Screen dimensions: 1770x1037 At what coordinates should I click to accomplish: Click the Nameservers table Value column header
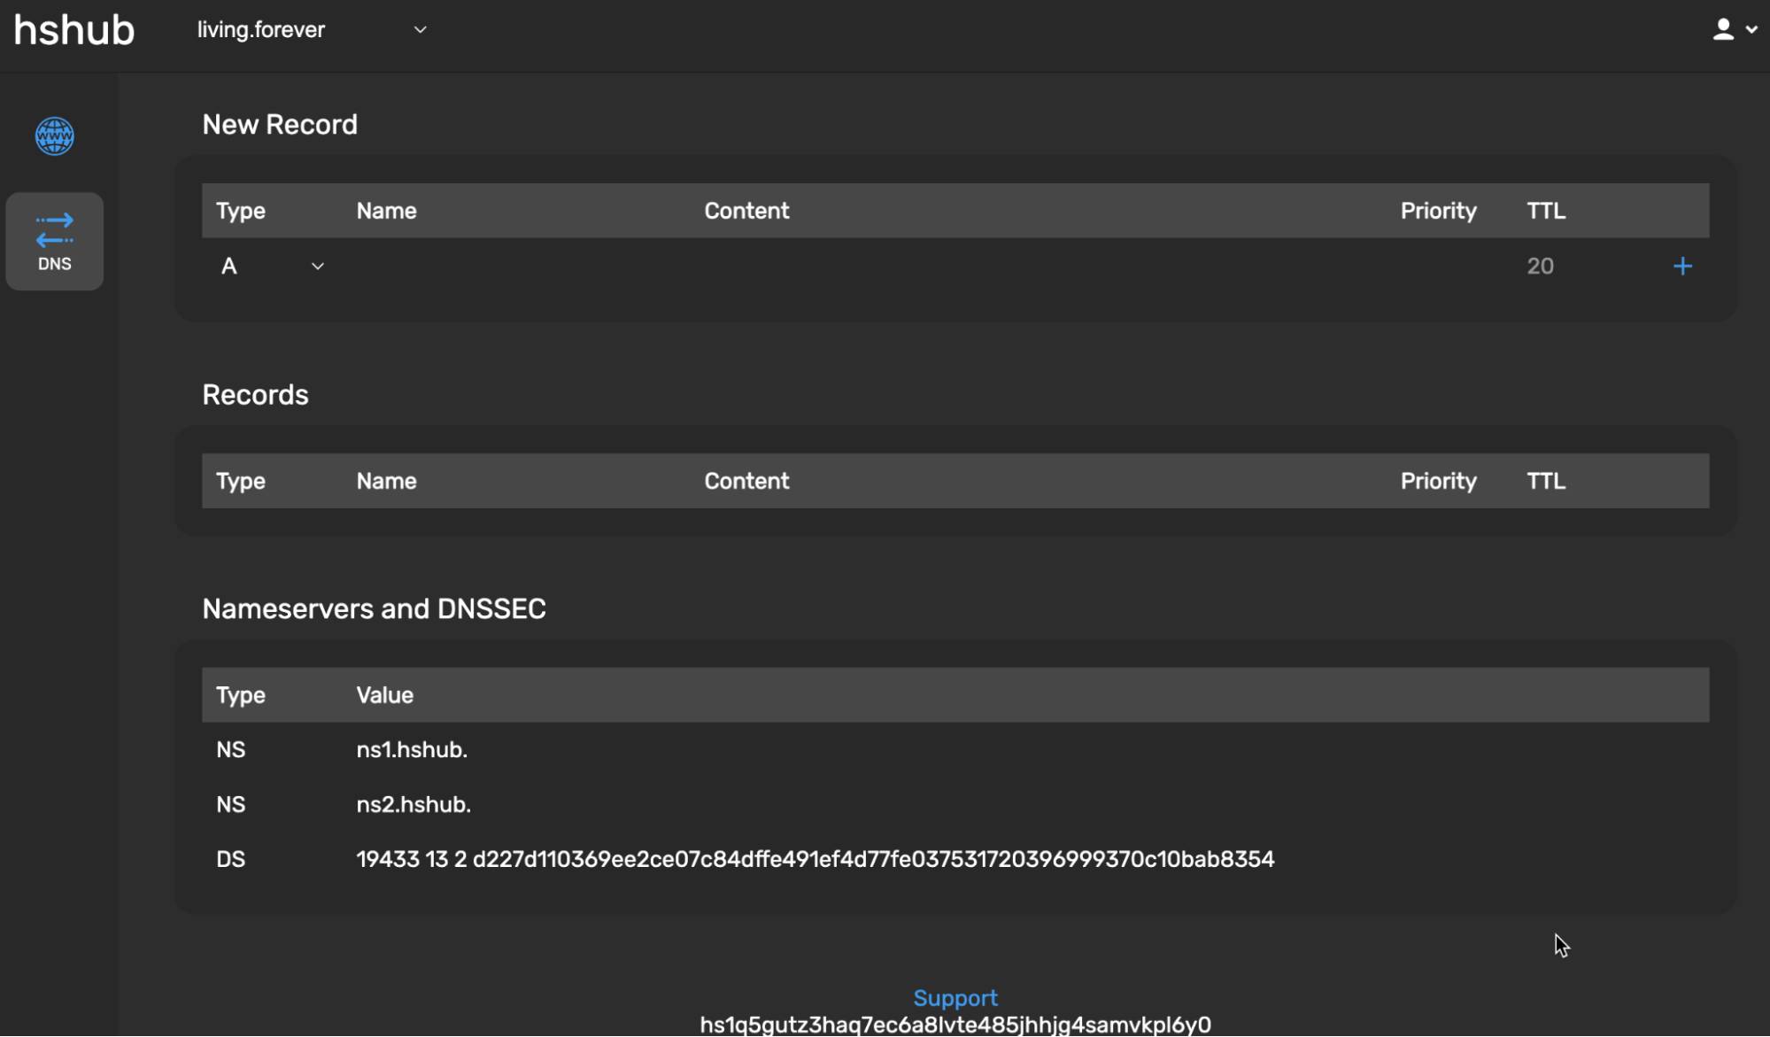(x=384, y=695)
